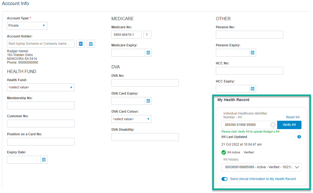Click the HCC Expiry date field
The height and width of the screenshot is (193, 313).
pyautogui.click(x=232, y=89)
